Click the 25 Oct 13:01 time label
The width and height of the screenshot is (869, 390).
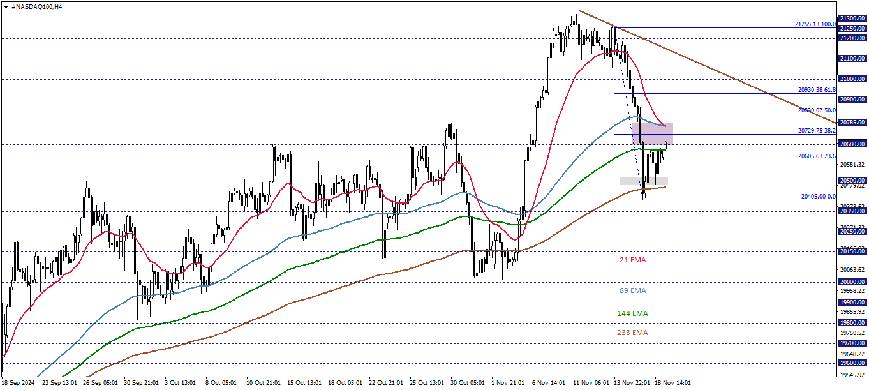tap(427, 383)
